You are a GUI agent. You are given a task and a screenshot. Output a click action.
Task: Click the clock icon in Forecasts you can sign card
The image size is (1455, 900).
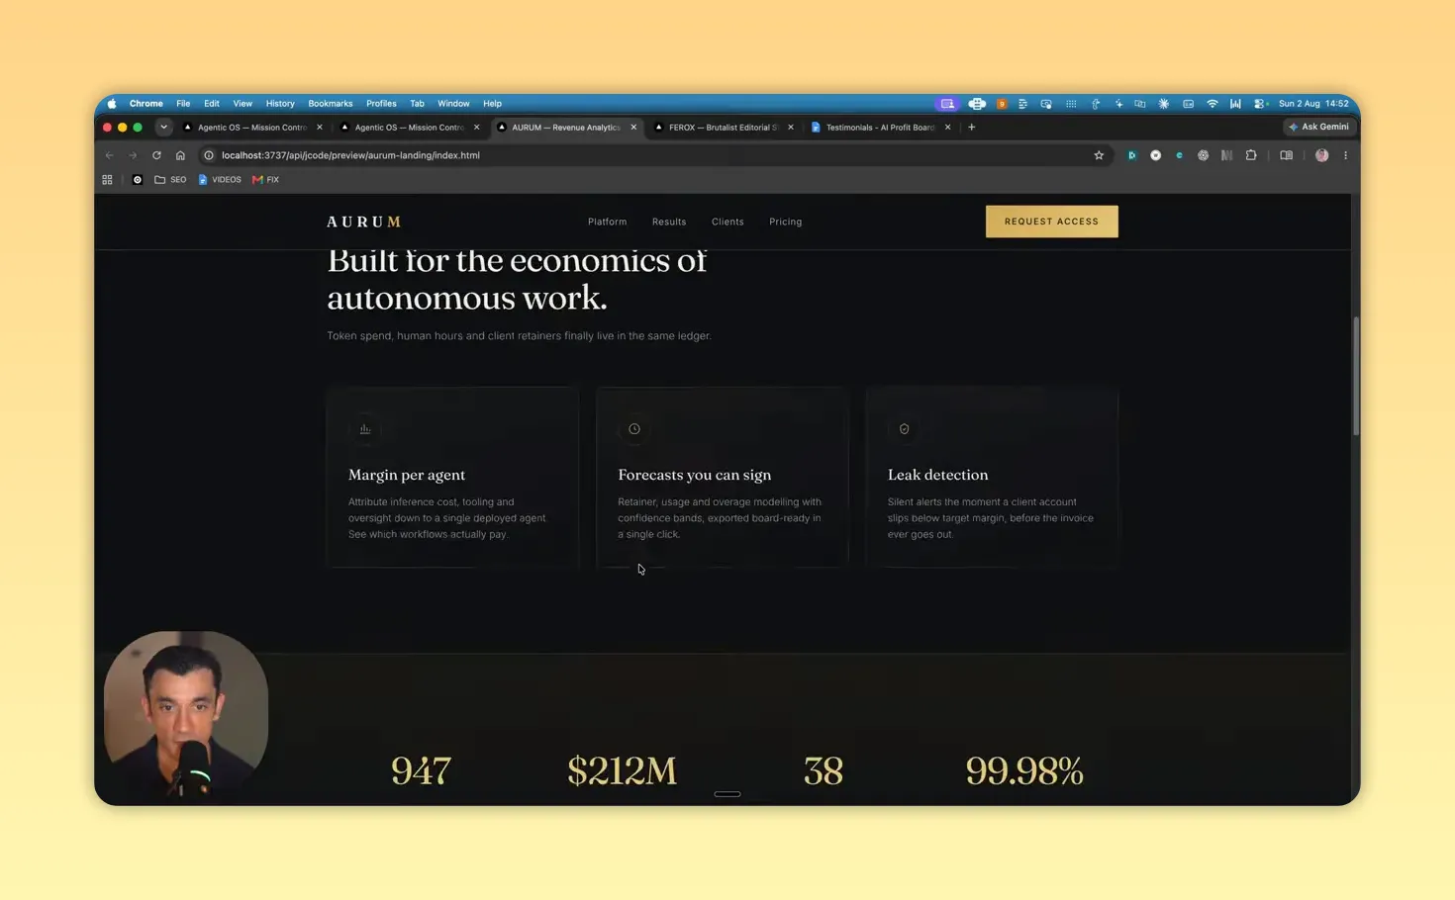click(634, 429)
